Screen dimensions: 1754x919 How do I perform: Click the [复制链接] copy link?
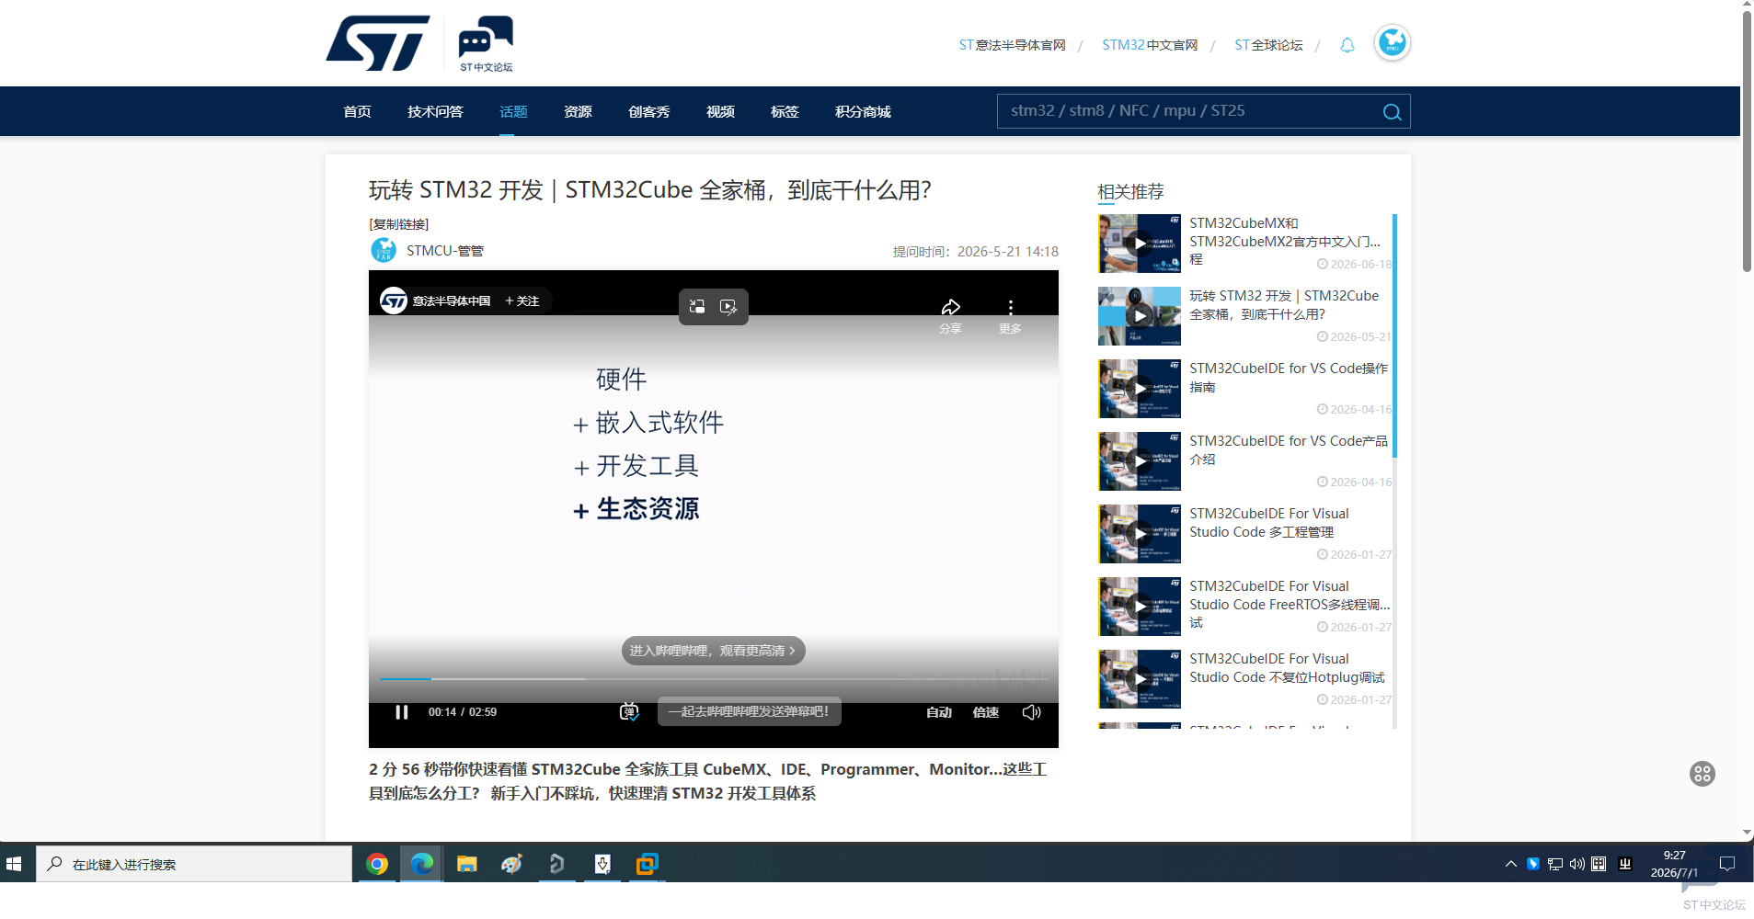pyautogui.click(x=398, y=224)
